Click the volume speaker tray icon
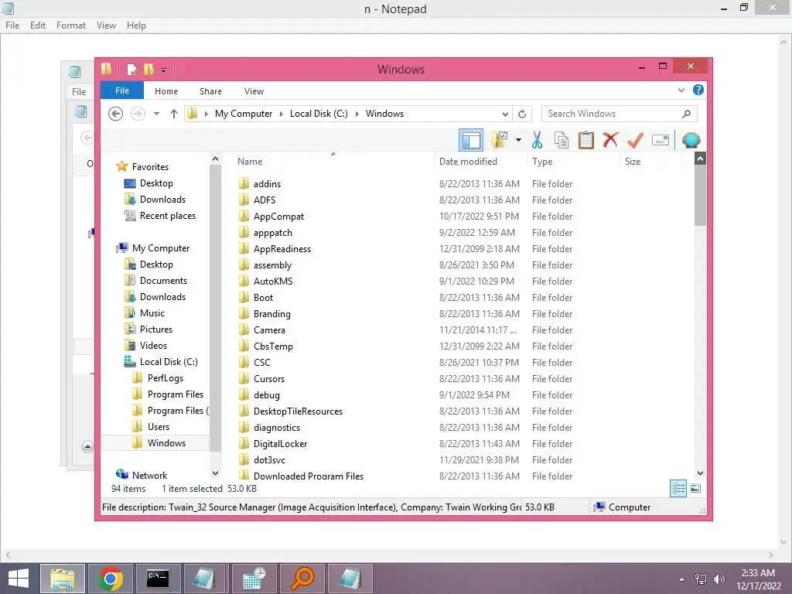The image size is (792, 594). 719,579
